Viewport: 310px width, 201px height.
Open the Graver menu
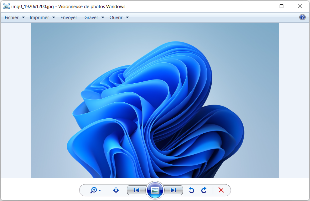click(91, 18)
